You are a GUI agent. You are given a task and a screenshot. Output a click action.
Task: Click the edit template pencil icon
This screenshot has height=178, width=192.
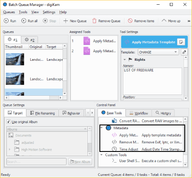tap(184, 52)
